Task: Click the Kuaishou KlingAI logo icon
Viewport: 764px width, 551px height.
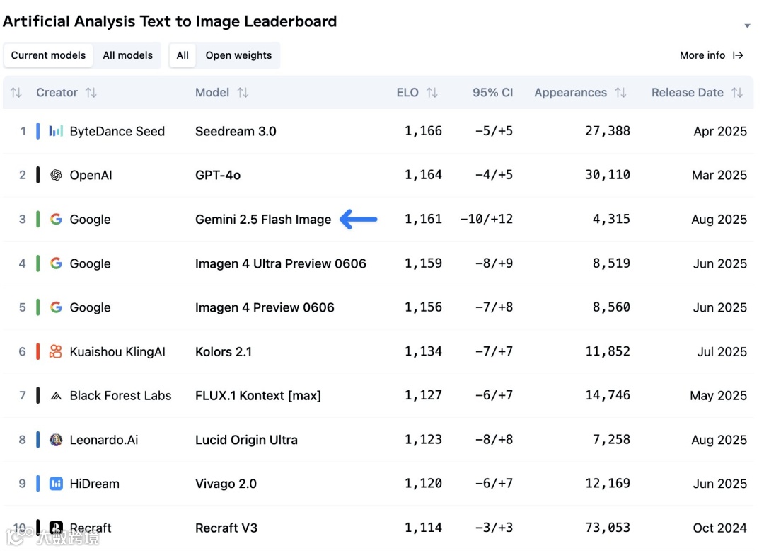Action: pyautogui.click(x=57, y=351)
